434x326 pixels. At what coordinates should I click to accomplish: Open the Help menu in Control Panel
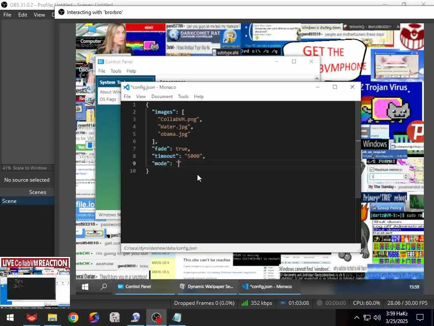(131, 71)
